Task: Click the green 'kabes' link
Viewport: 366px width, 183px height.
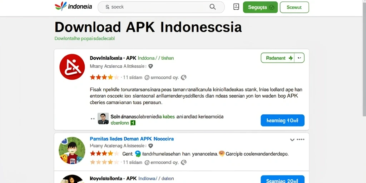Action: [169, 117]
